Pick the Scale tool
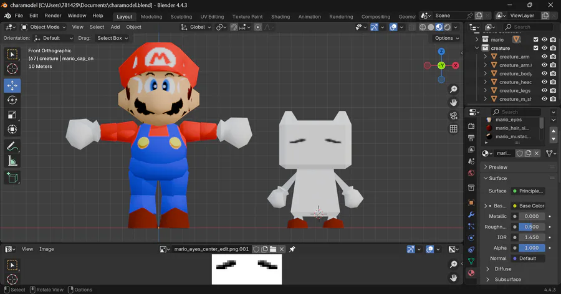561x294 pixels. pos(12,115)
